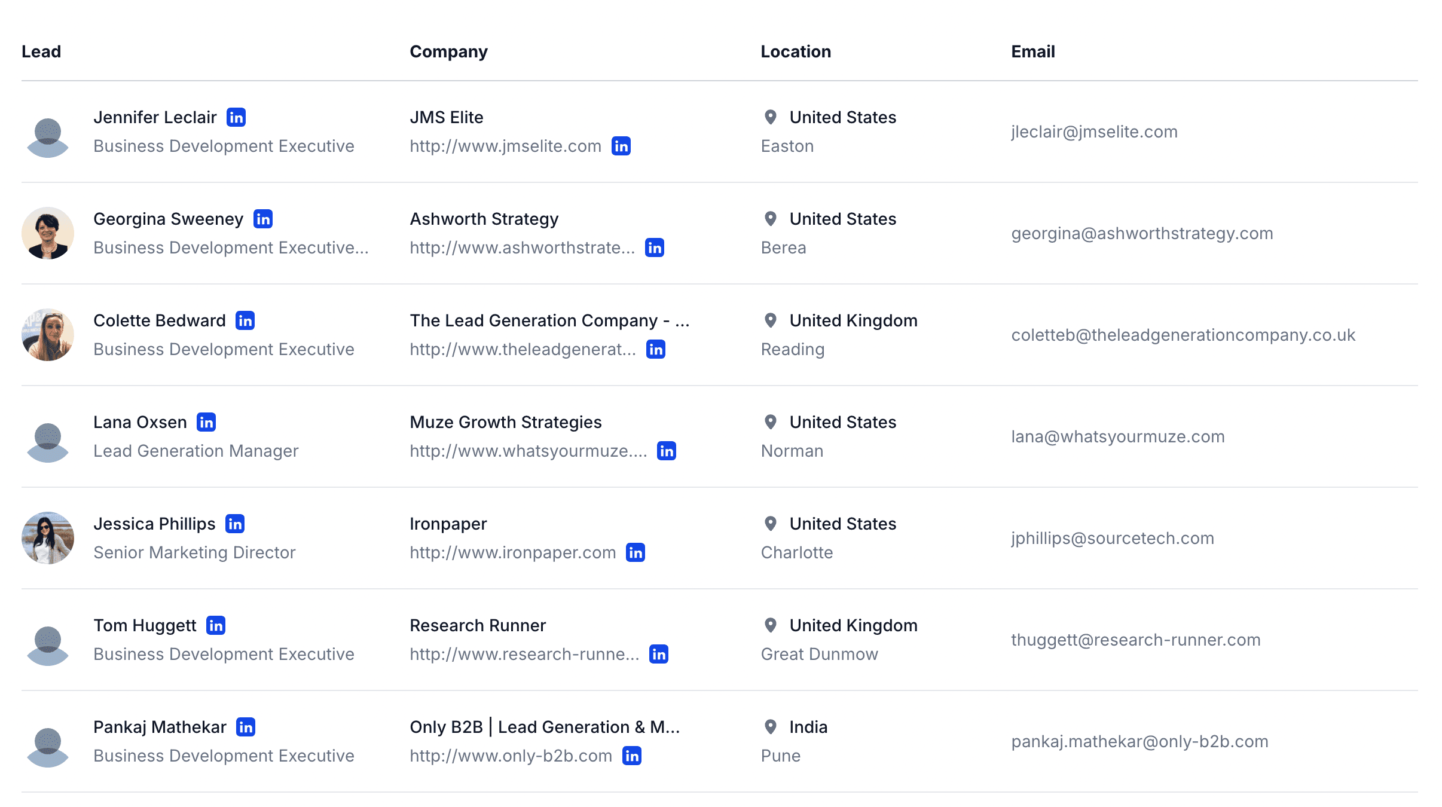Open Ironpaper company LinkedIn icon
Viewport: 1442px width, 807px height.
click(636, 552)
